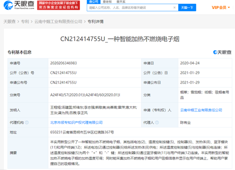235x170 pixels.
Task: Select the patent title CN212414755U heading
Action: pyautogui.click(x=120, y=39)
